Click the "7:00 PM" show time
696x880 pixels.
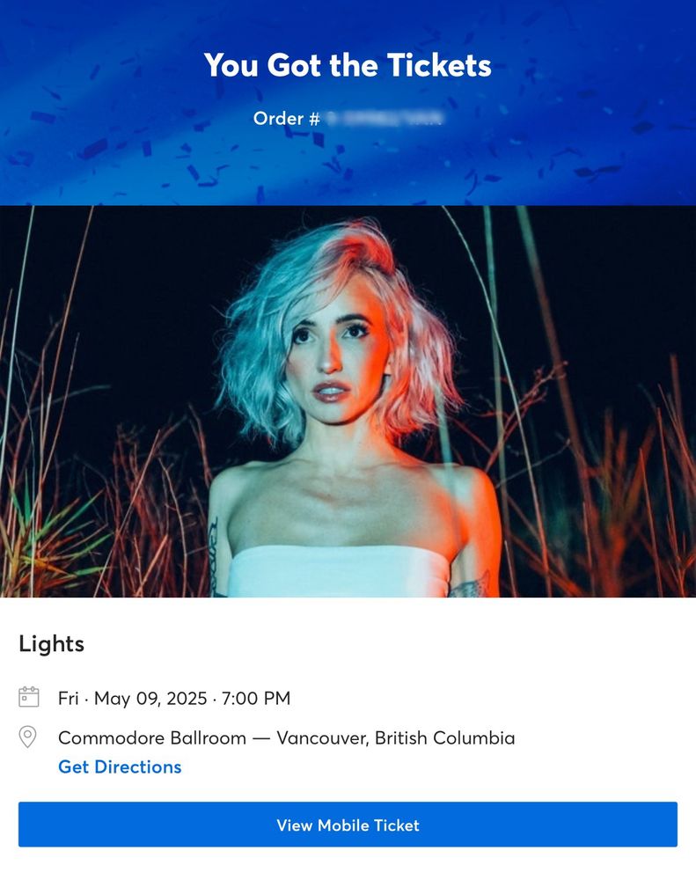click(256, 698)
